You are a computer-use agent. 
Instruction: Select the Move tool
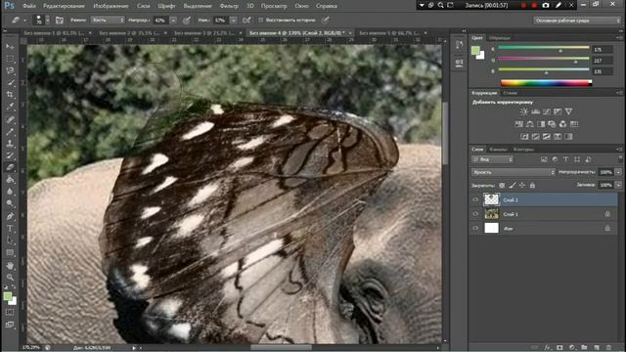point(10,47)
